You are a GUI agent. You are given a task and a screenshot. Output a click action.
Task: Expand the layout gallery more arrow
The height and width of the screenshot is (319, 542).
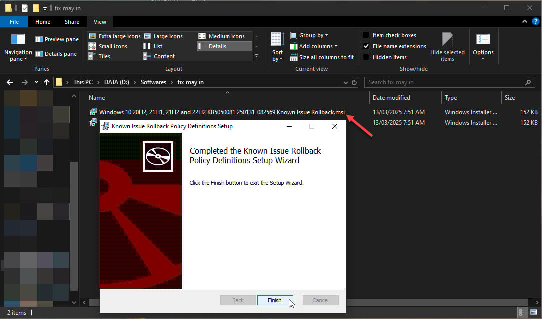(256, 56)
